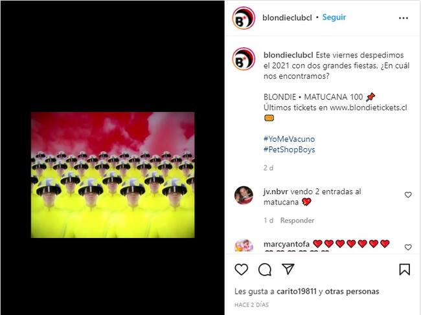Like the jv.nbvr comment heart

(x=408, y=195)
